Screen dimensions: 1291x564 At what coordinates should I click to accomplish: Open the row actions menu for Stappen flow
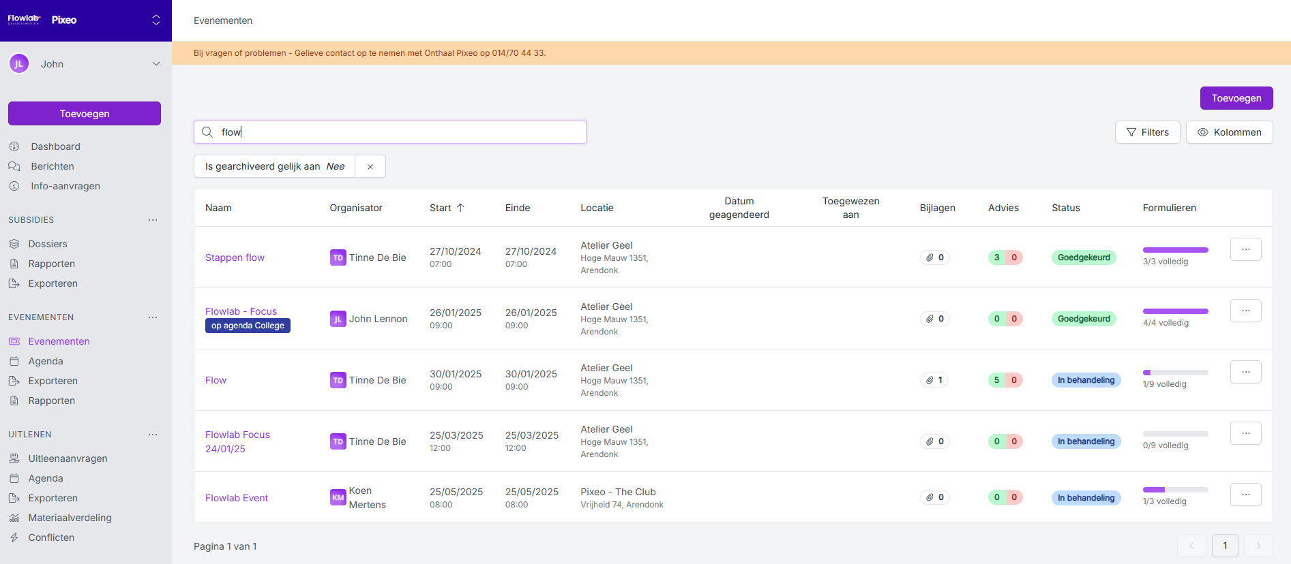1245,249
